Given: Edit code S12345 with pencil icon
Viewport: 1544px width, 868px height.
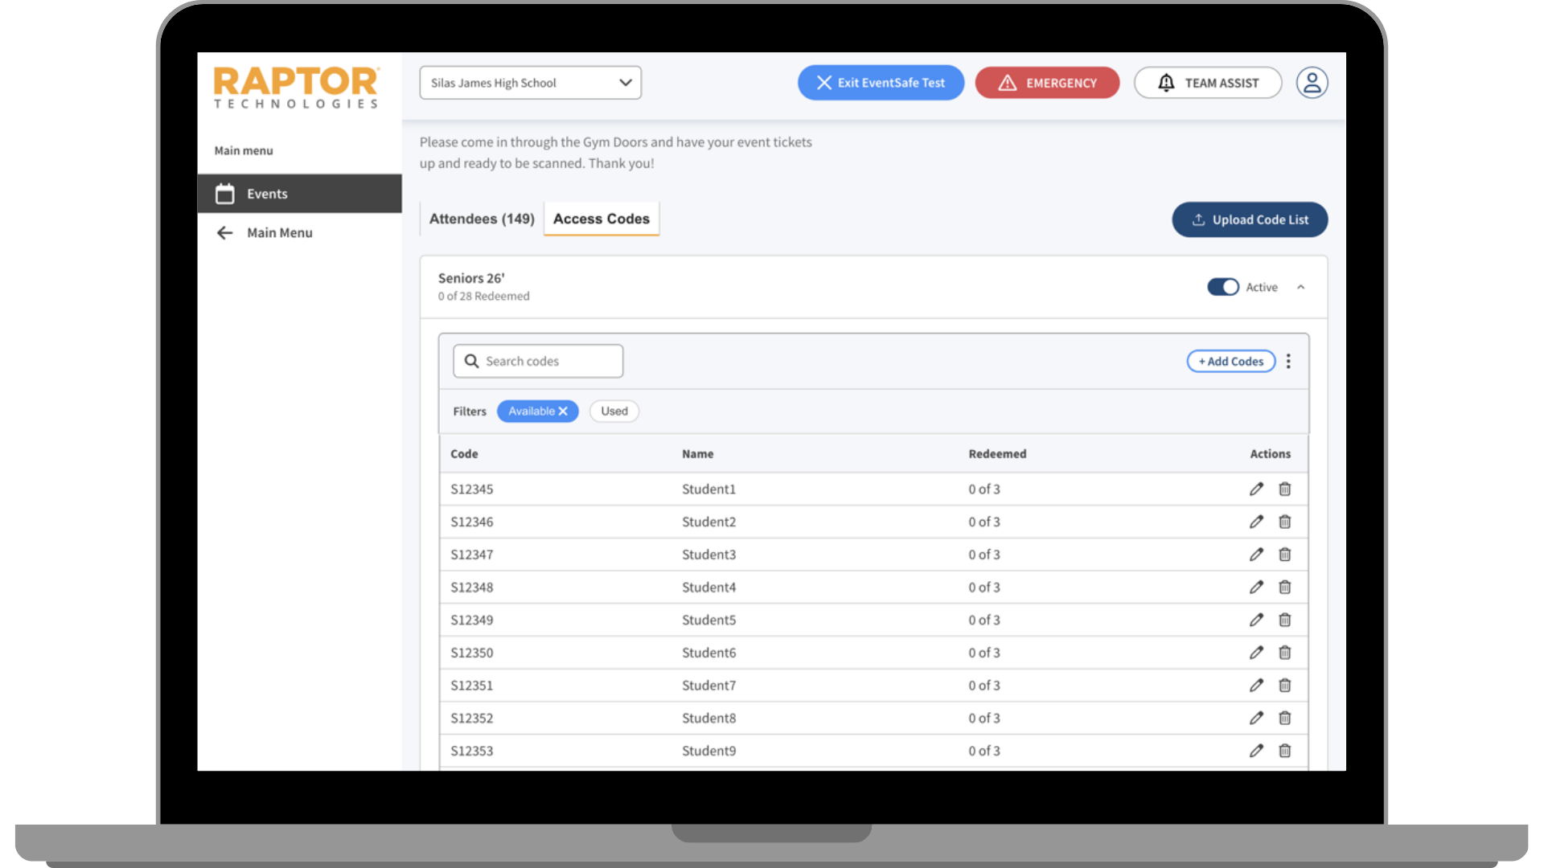Looking at the screenshot, I should point(1256,489).
